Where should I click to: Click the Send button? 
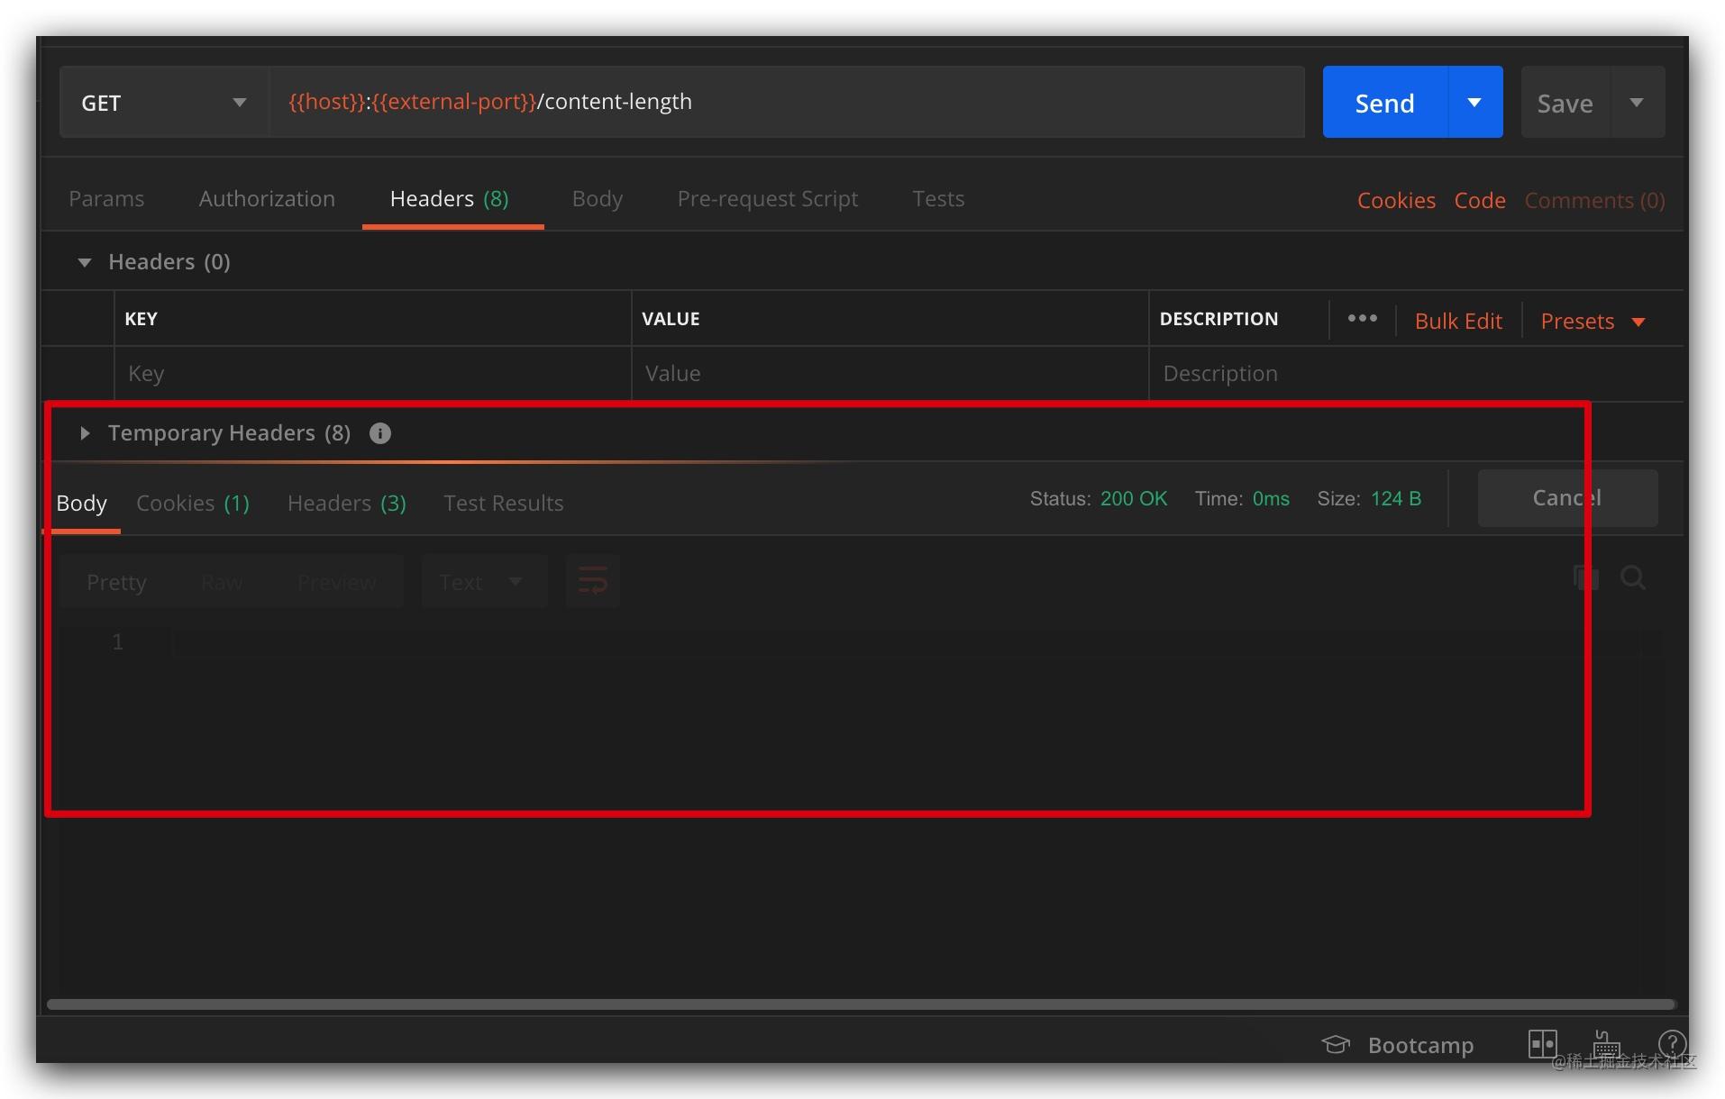tap(1383, 102)
